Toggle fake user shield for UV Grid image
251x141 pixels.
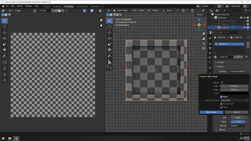click(53, 11)
